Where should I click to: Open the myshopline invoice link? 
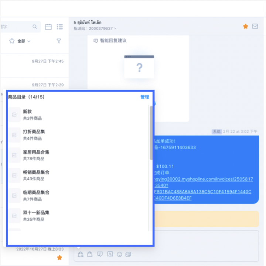203,179
